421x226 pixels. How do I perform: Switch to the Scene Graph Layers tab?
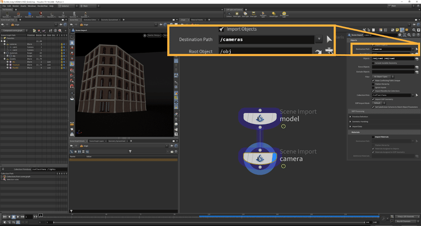pos(96,141)
